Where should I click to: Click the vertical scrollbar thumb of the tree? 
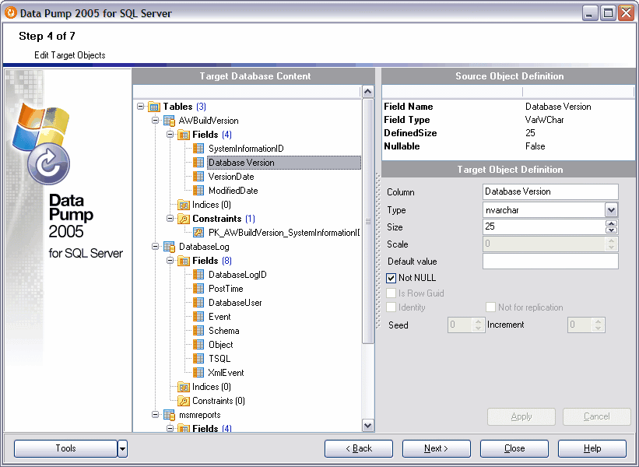click(x=367, y=221)
